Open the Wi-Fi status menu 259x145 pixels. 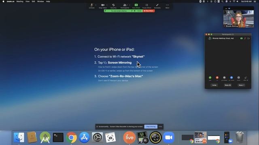tap(234, 2)
